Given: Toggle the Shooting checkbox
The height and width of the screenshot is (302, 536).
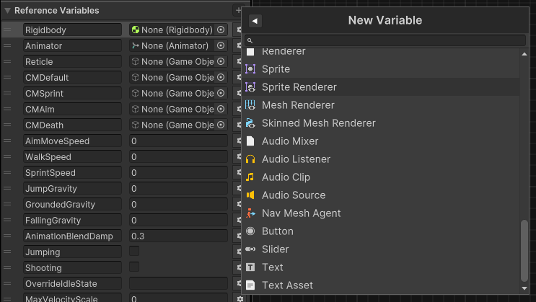Looking at the screenshot, I should tap(134, 267).
